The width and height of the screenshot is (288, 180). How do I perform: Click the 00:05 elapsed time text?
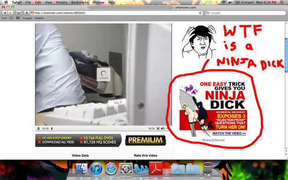click(45, 128)
